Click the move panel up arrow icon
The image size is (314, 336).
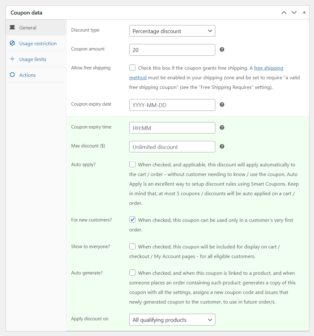tap(284, 13)
